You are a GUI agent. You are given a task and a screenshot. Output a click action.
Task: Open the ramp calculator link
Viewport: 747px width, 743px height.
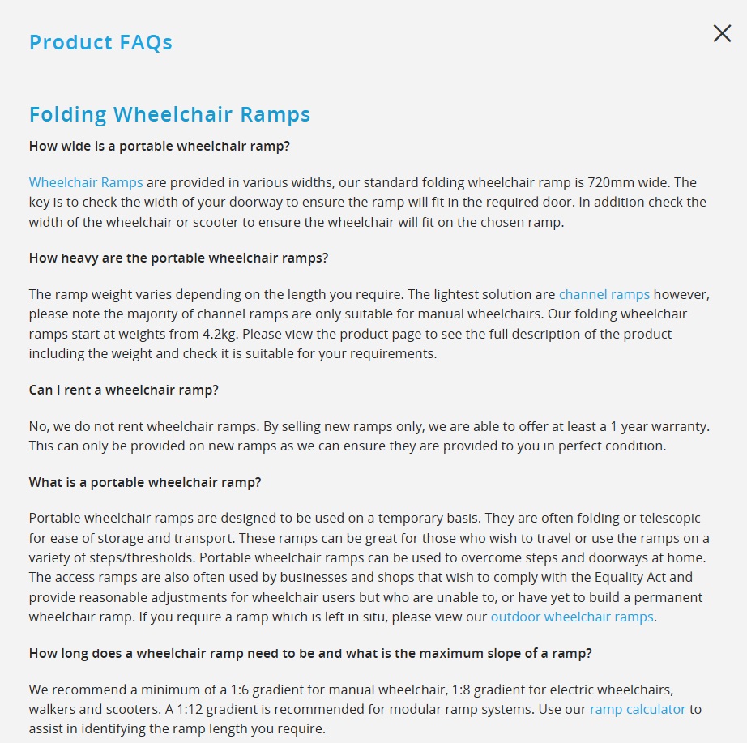pos(638,709)
